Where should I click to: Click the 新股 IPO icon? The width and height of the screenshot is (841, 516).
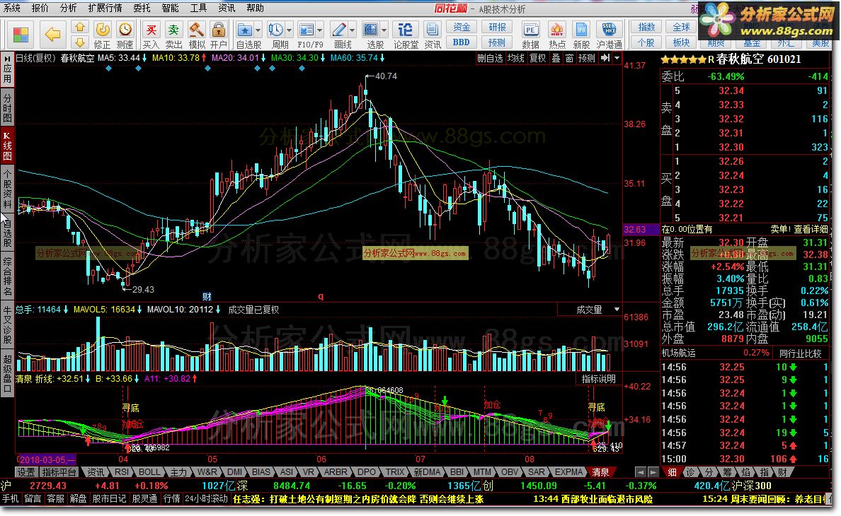click(x=581, y=35)
